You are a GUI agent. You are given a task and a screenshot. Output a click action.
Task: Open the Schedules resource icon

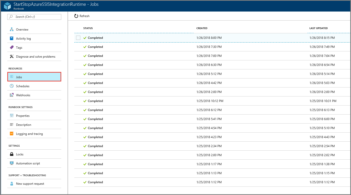coord(12,86)
